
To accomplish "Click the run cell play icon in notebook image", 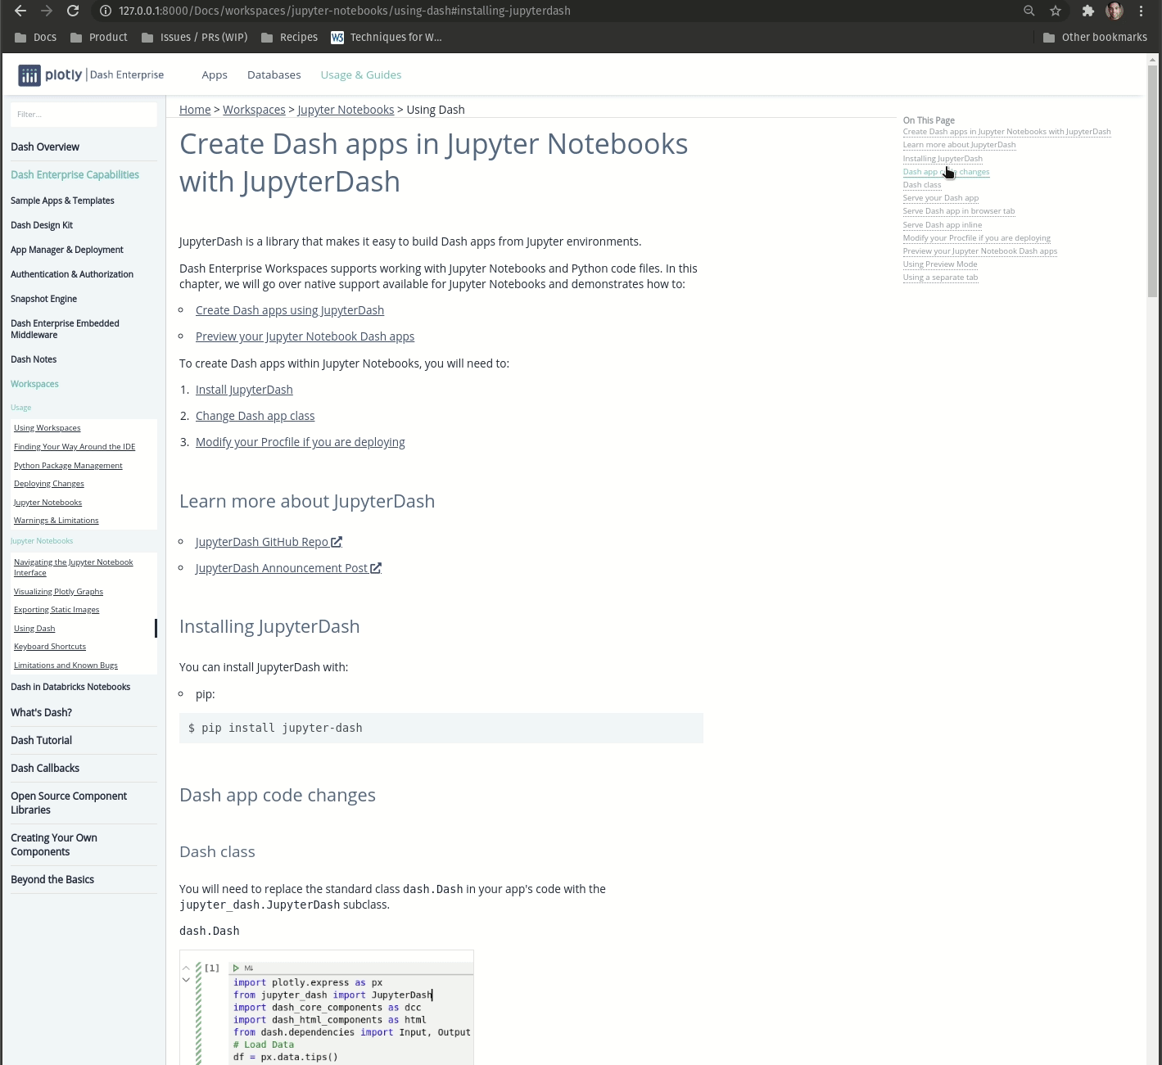I will [x=236, y=968].
